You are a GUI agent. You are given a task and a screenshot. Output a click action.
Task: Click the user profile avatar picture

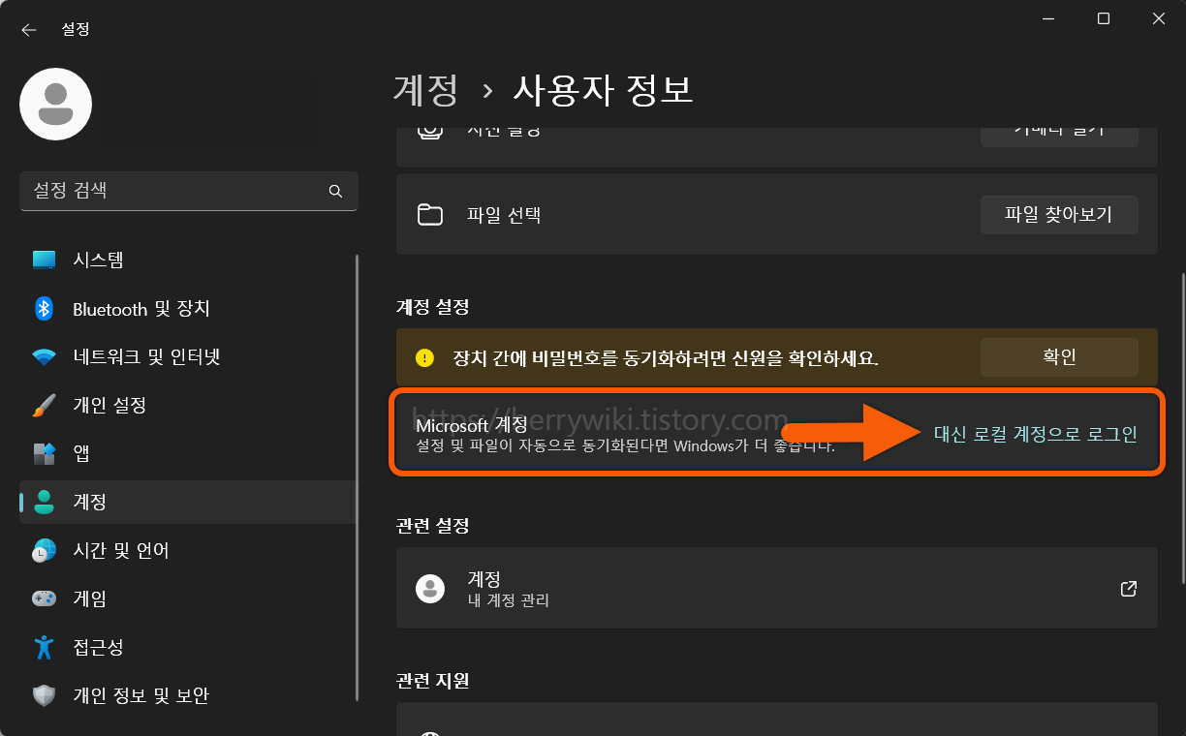pos(55,104)
